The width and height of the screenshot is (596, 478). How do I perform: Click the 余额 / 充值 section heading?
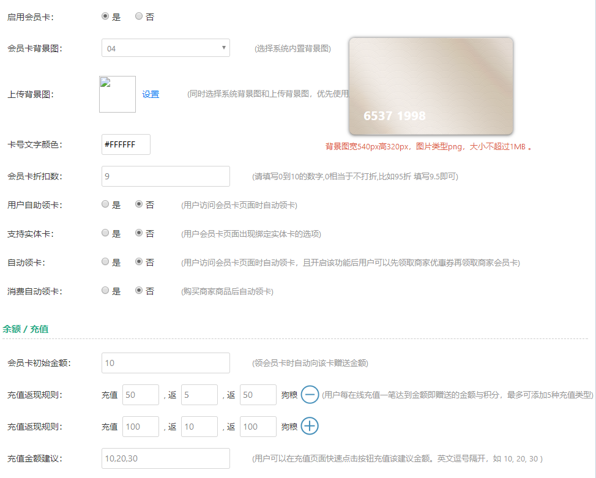click(x=26, y=329)
